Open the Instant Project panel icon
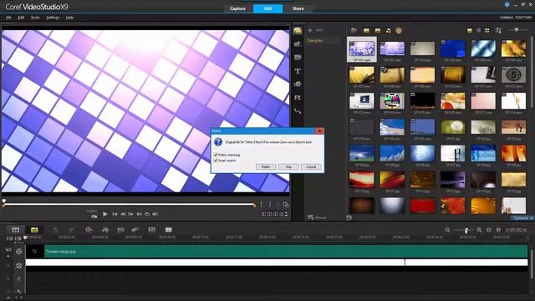The image size is (535, 301). tap(298, 44)
